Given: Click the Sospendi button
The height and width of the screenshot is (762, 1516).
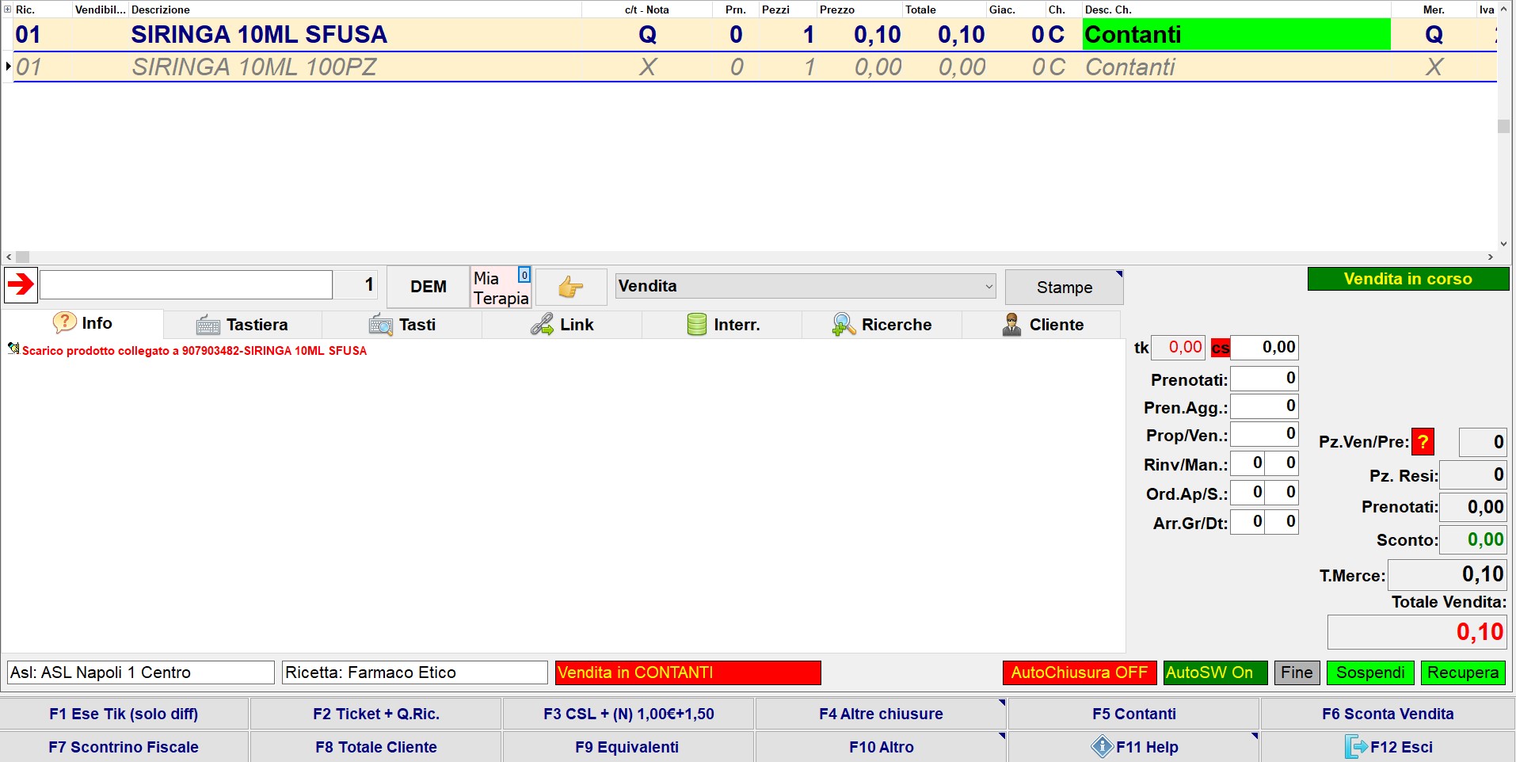Looking at the screenshot, I should tap(1369, 672).
